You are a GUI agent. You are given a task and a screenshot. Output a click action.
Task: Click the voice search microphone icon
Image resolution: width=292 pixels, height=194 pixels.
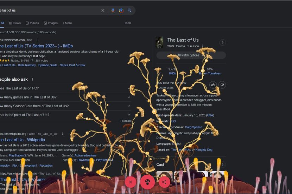pos(113,11)
